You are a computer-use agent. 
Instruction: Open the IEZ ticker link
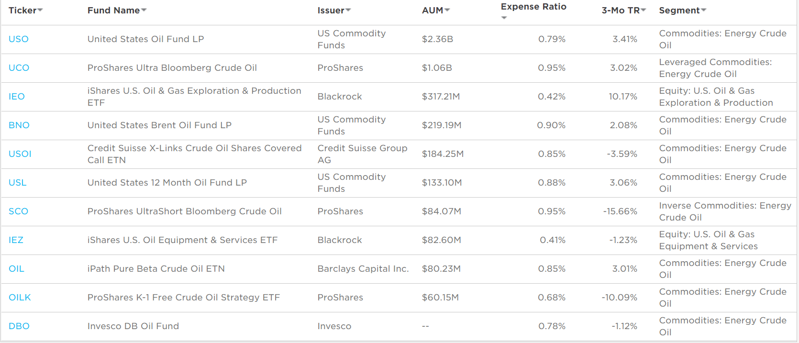[16, 240]
